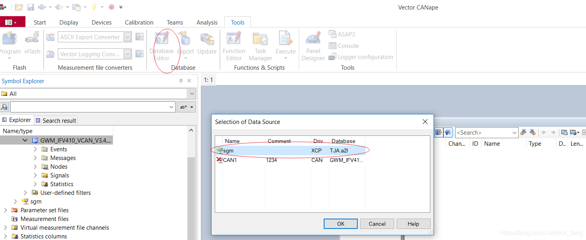Click the Save icon in quick access
The height and width of the screenshot is (240, 586).
coord(31,7)
